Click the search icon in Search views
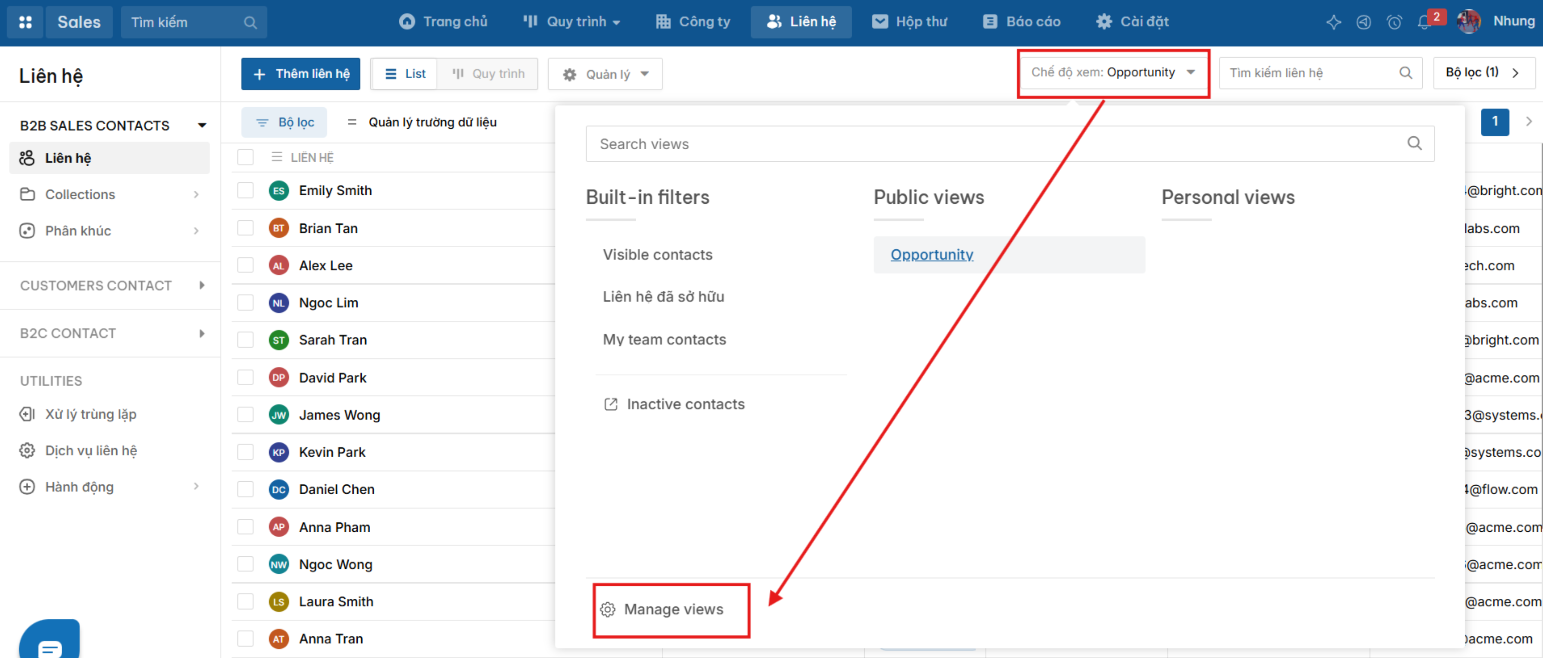 tap(1414, 143)
